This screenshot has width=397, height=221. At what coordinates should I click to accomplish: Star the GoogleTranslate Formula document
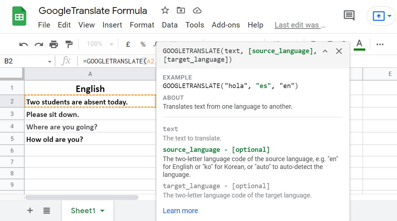click(165, 10)
